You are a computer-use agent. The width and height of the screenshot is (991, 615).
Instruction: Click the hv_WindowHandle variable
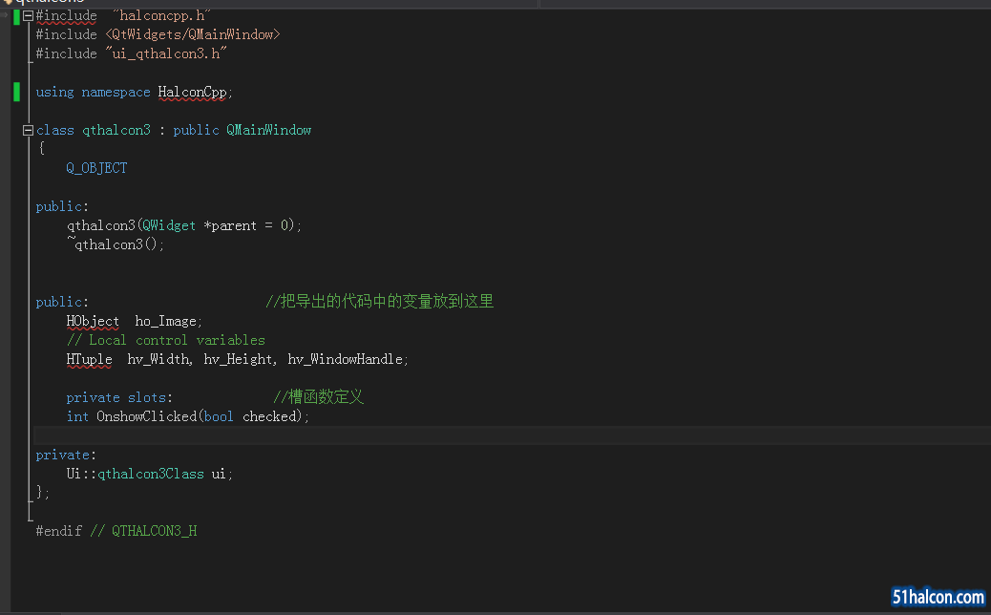point(345,359)
